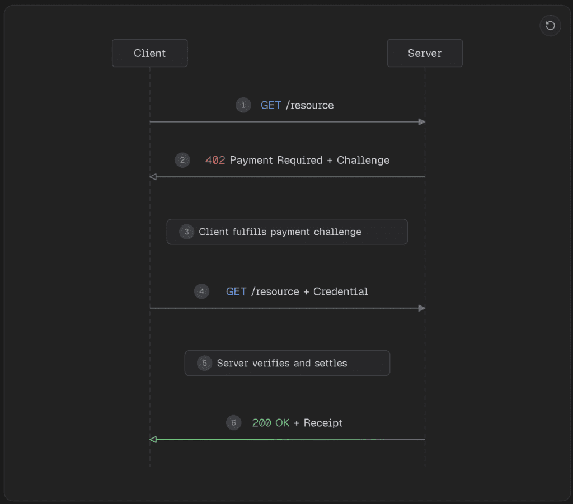573x504 pixels.
Task: Select "Client fulfills payment challenge" box
Action: pyautogui.click(x=287, y=232)
